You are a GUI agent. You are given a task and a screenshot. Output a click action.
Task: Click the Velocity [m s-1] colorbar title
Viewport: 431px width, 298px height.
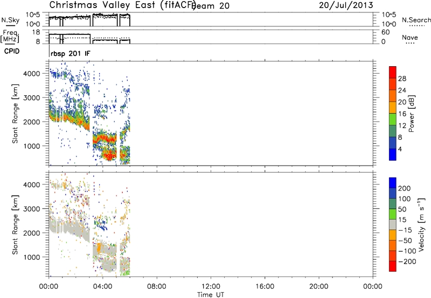point(421,225)
